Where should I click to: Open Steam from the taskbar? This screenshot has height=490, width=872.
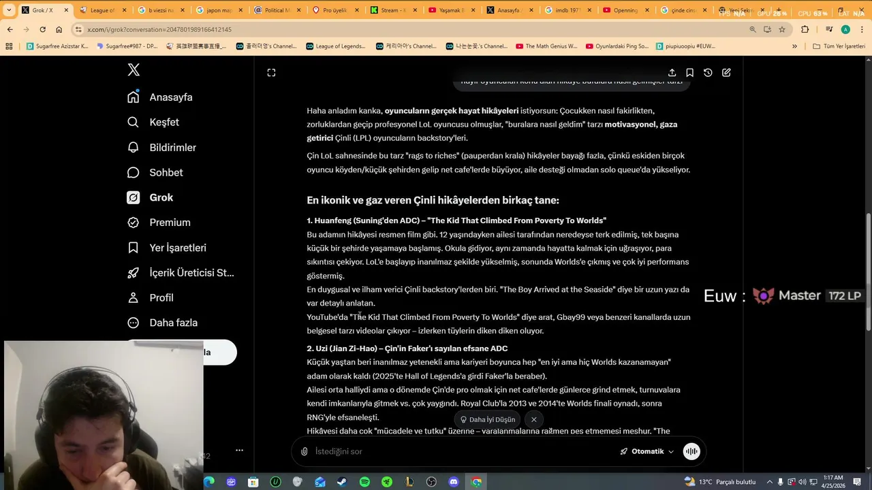click(342, 482)
